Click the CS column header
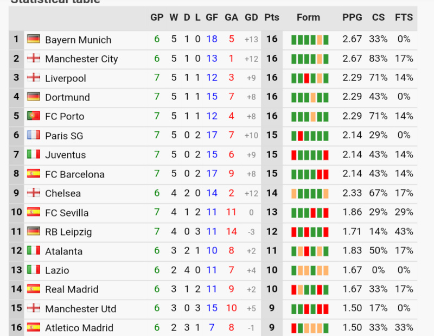Image resolution: width=434 pixels, height=336 pixels. (x=378, y=17)
